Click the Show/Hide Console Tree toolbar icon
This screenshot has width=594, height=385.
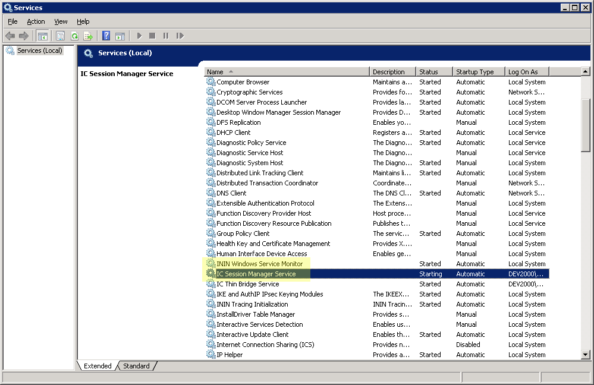(43, 36)
